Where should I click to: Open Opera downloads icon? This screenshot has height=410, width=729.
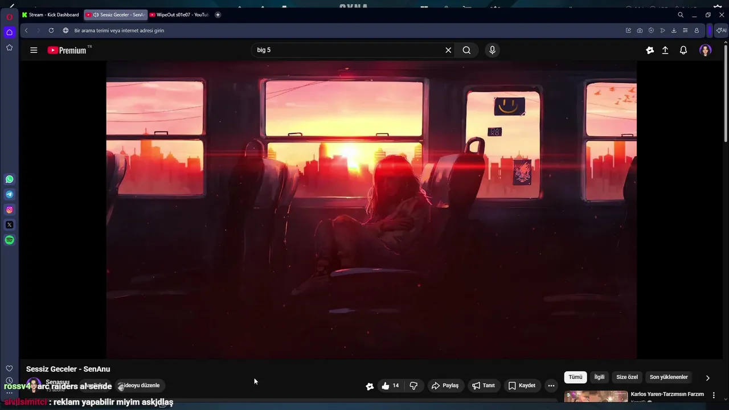[674, 30]
